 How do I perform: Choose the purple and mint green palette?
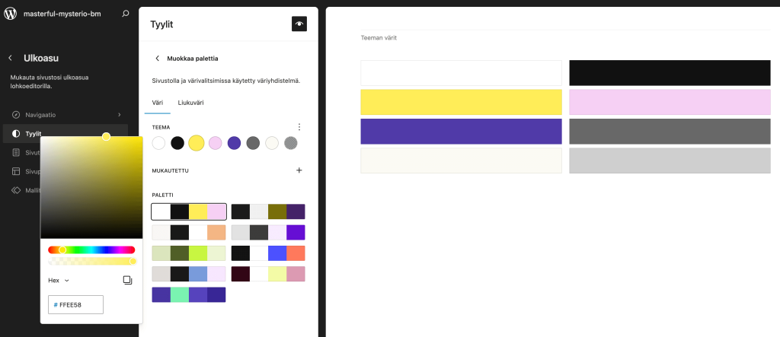point(189,294)
